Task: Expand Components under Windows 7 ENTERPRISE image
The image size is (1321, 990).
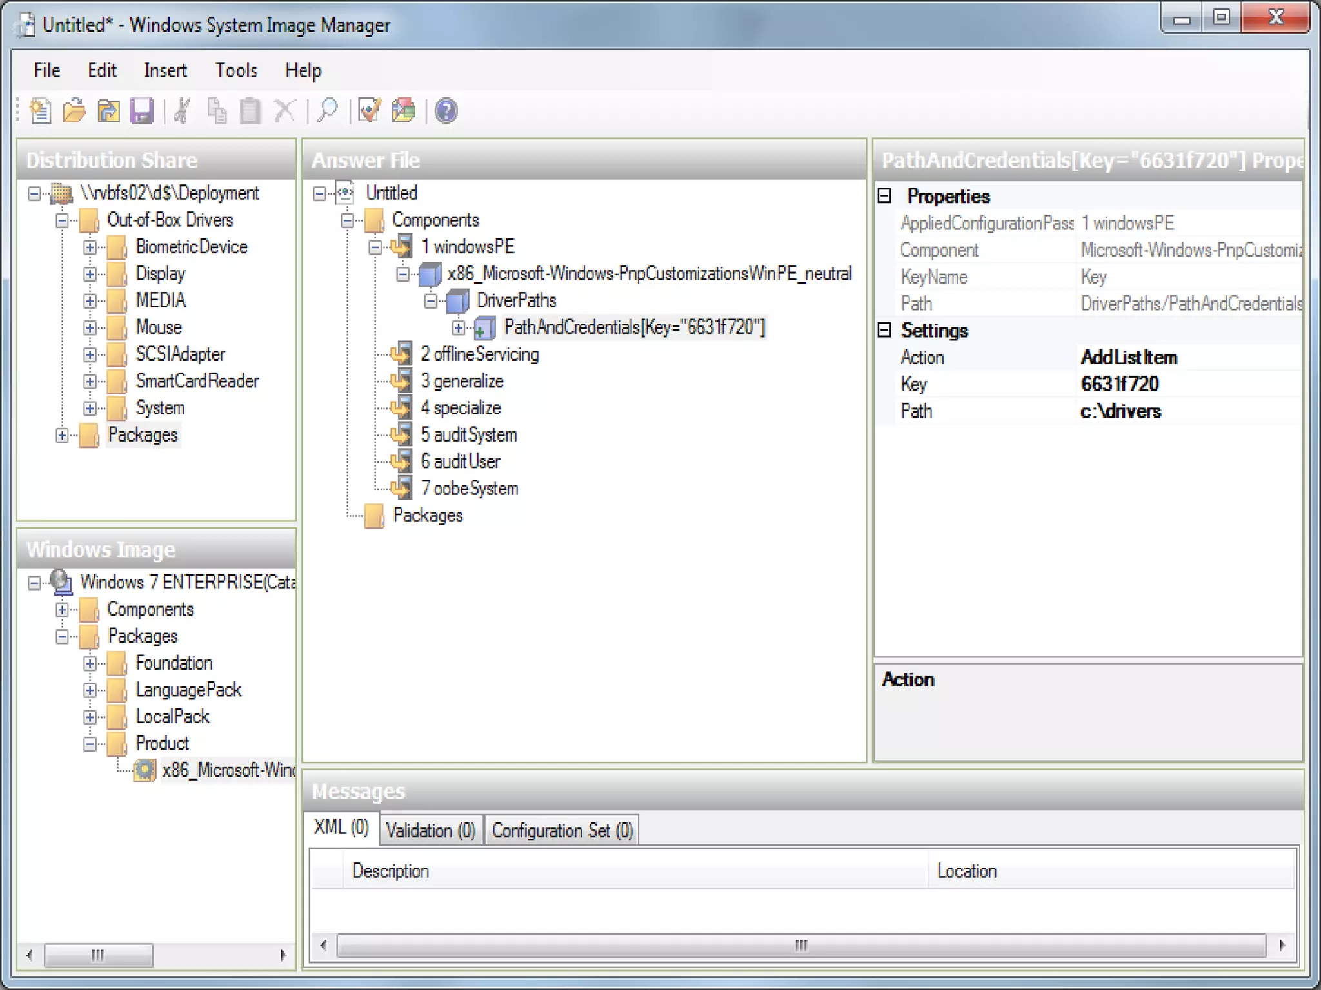Action: 62,610
